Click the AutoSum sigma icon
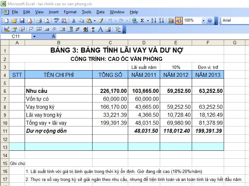This screenshot has width=249, height=186. [x=142, y=21]
